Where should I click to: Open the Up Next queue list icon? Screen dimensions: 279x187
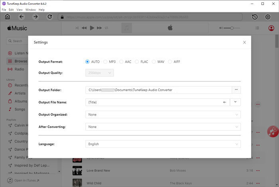257,28
